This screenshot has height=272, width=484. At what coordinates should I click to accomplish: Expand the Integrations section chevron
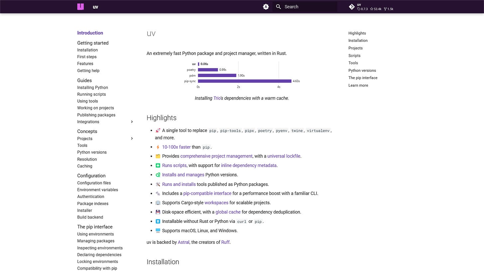[x=132, y=122]
